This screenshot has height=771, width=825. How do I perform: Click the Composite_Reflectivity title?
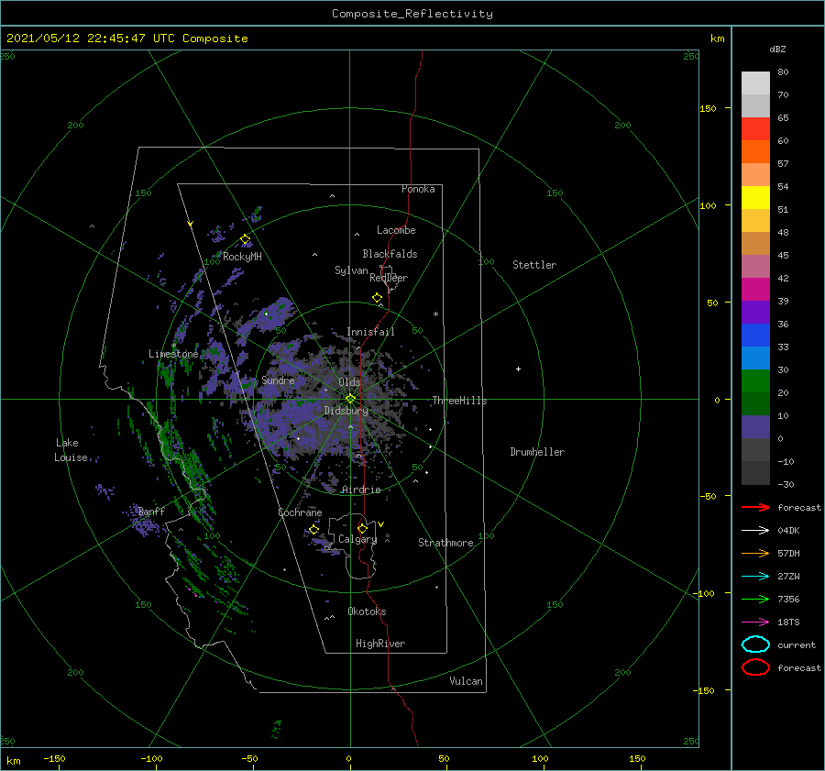point(412,14)
